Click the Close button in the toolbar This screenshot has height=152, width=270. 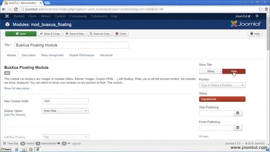[x=121, y=34]
